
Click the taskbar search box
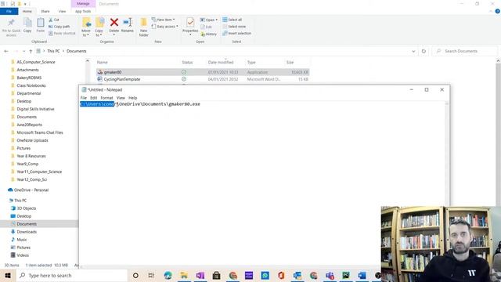(71, 275)
